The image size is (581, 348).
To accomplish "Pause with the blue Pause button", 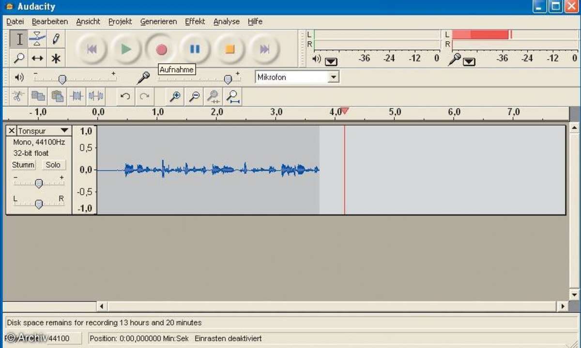I will click(x=195, y=49).
